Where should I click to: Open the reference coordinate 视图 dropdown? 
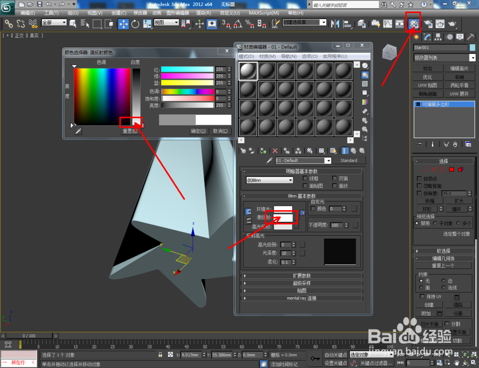point(166,22)
